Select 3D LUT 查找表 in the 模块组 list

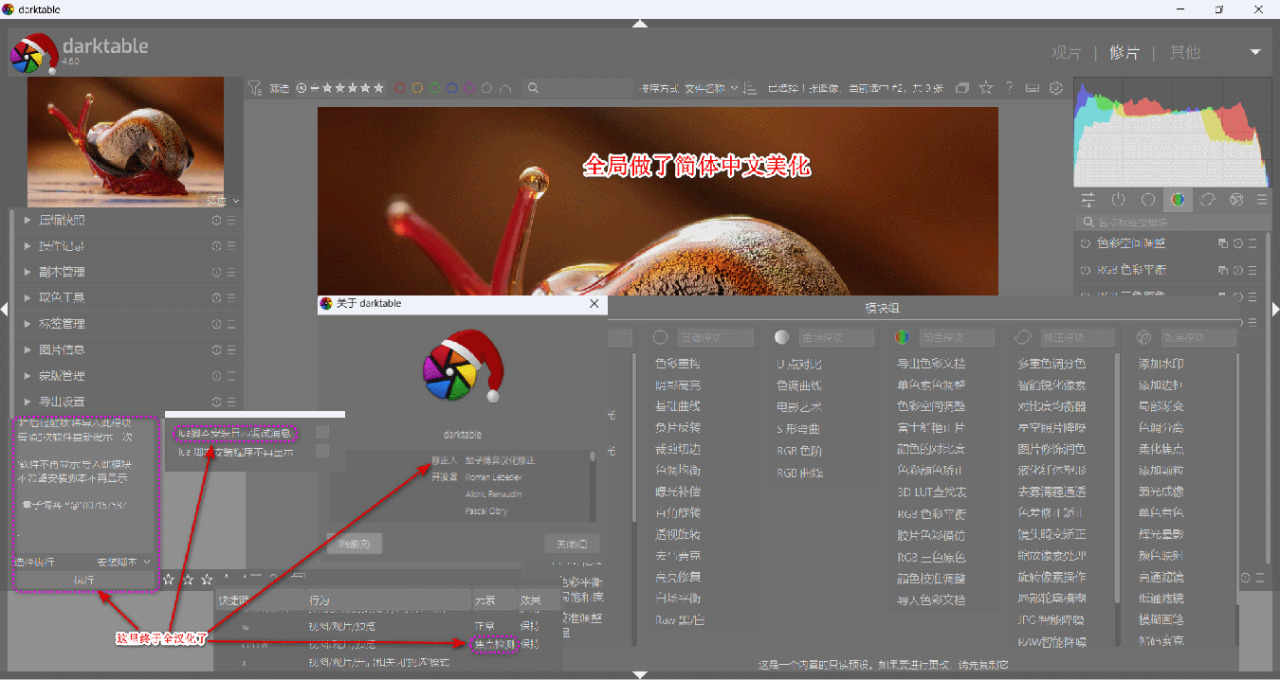point(932,492)
